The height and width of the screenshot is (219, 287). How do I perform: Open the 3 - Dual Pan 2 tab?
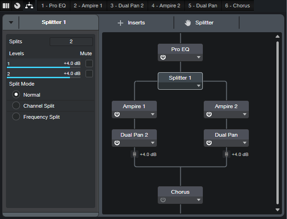click(127, 6)
